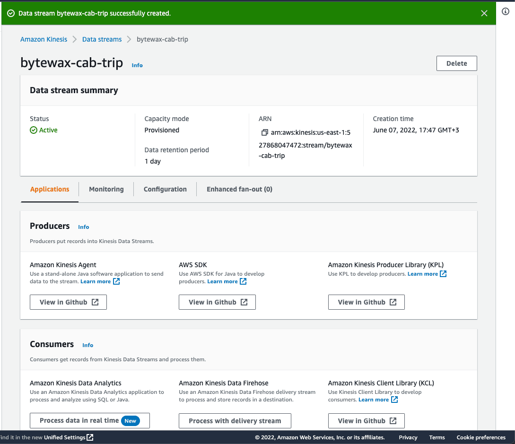Viewport: 515px width, 444px height.
Task: Click the info circle icon in top-right corner
Action: pos(505,12)
